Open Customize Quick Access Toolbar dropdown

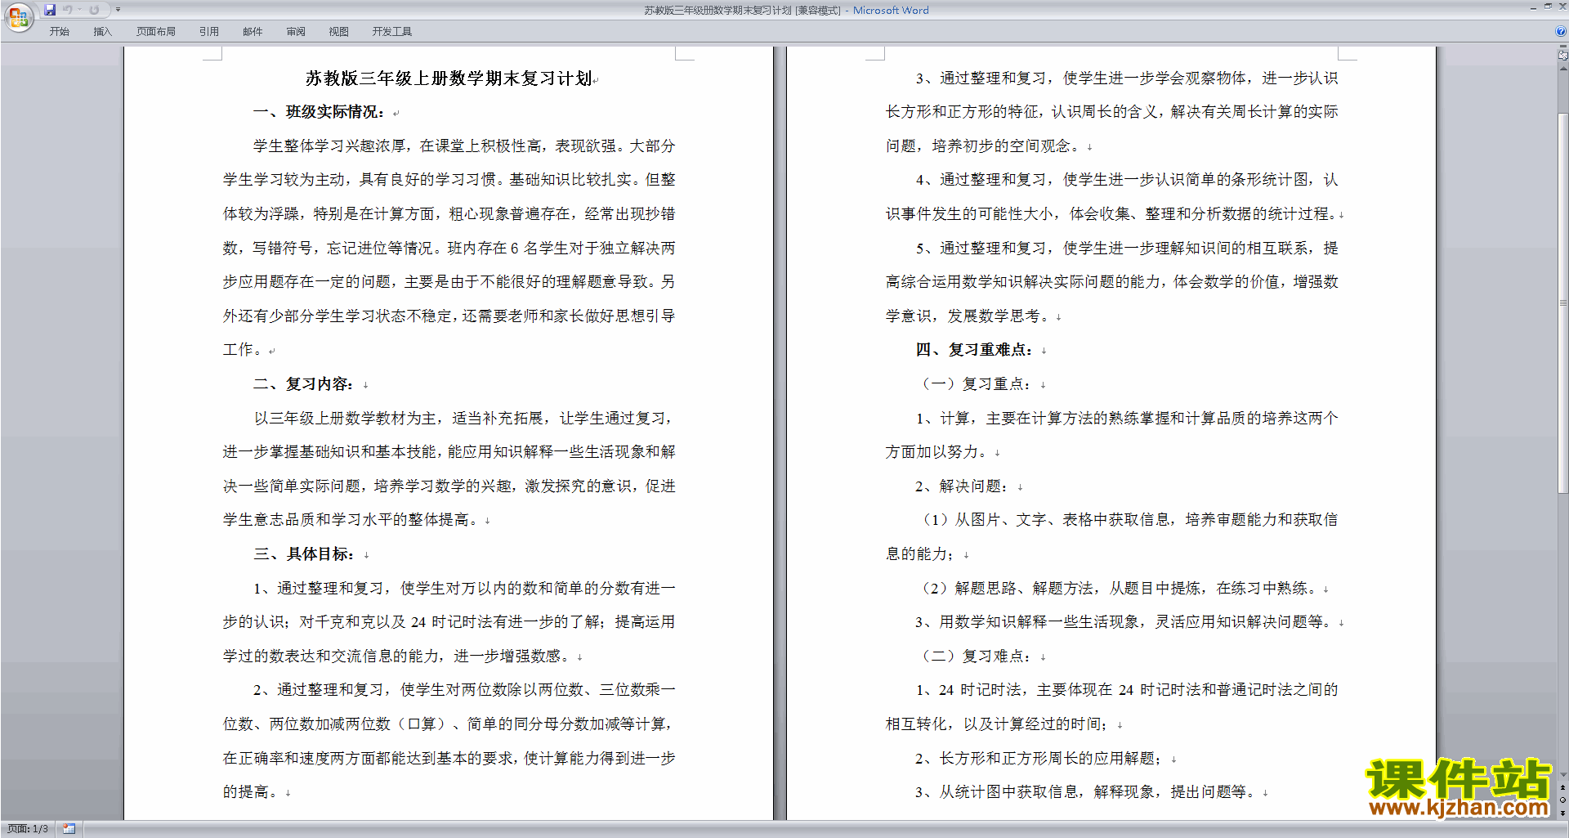pyautogui.click(x=118, y=10)
